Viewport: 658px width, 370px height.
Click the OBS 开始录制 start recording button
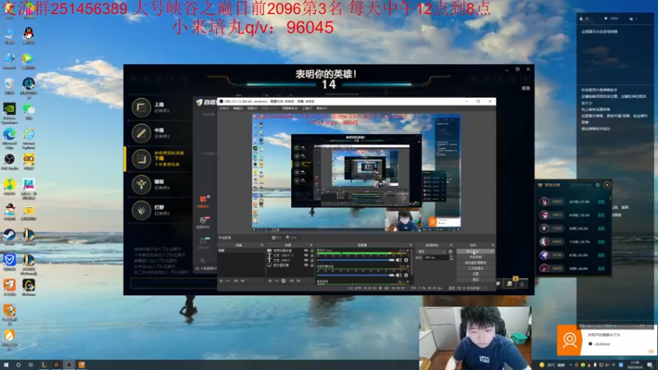tap(475, 257)
